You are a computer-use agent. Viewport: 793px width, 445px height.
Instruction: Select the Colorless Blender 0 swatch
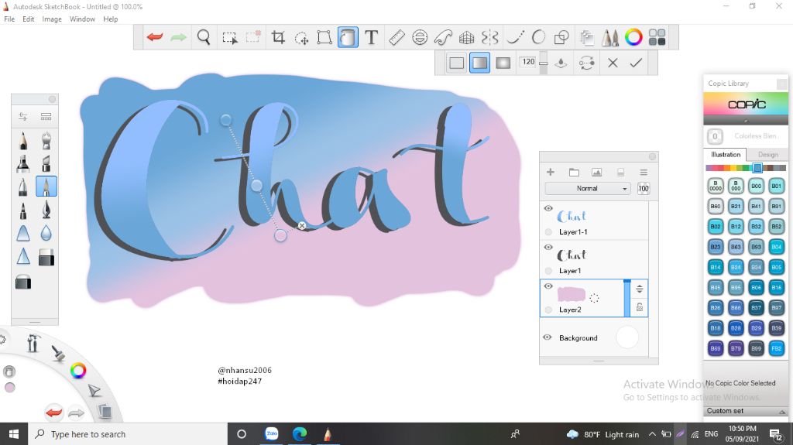pyautogui.click(x=715, y=136)
